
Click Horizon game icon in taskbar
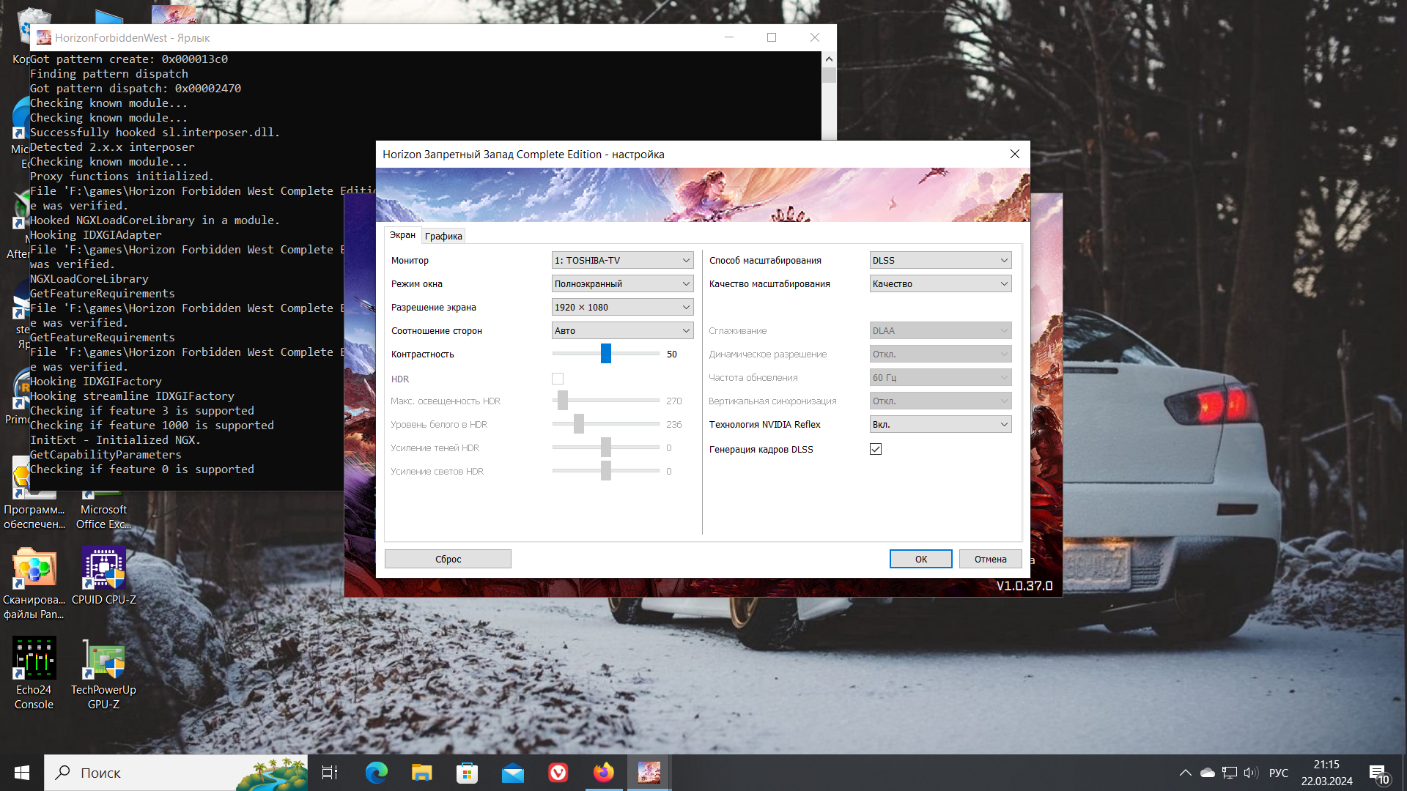coord(649,773)
